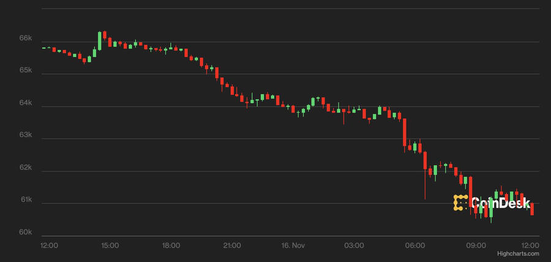The image size is (551, 262).
Task: Open the Highcharts.com credit link
Action: (x=518, y=253)
